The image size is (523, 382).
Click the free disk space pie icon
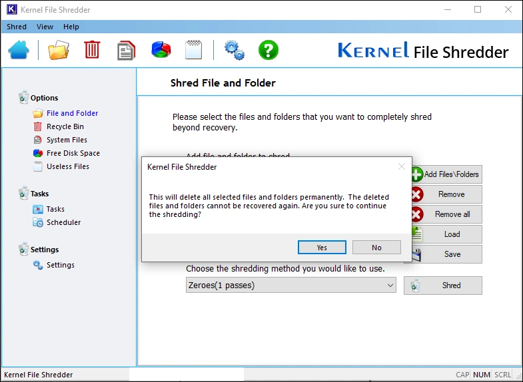click(x=161, y=50)
